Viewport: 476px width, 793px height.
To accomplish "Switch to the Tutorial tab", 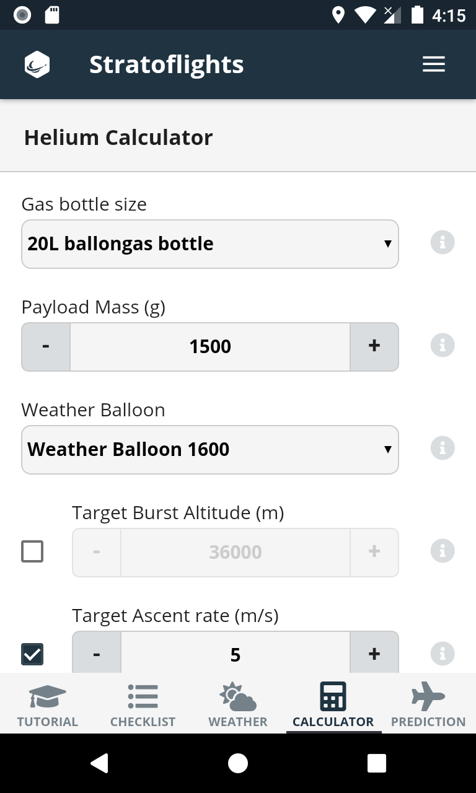I will tap(48, 704).
